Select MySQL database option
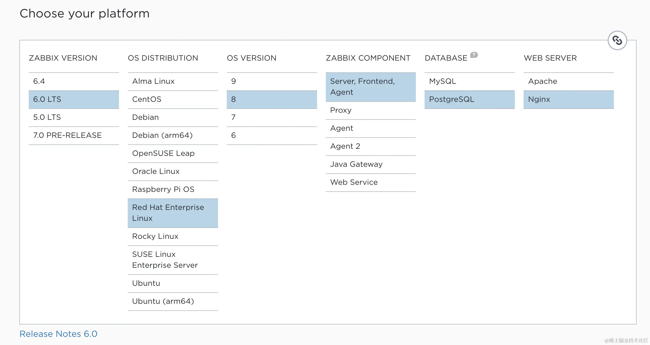 pos(469,81)
